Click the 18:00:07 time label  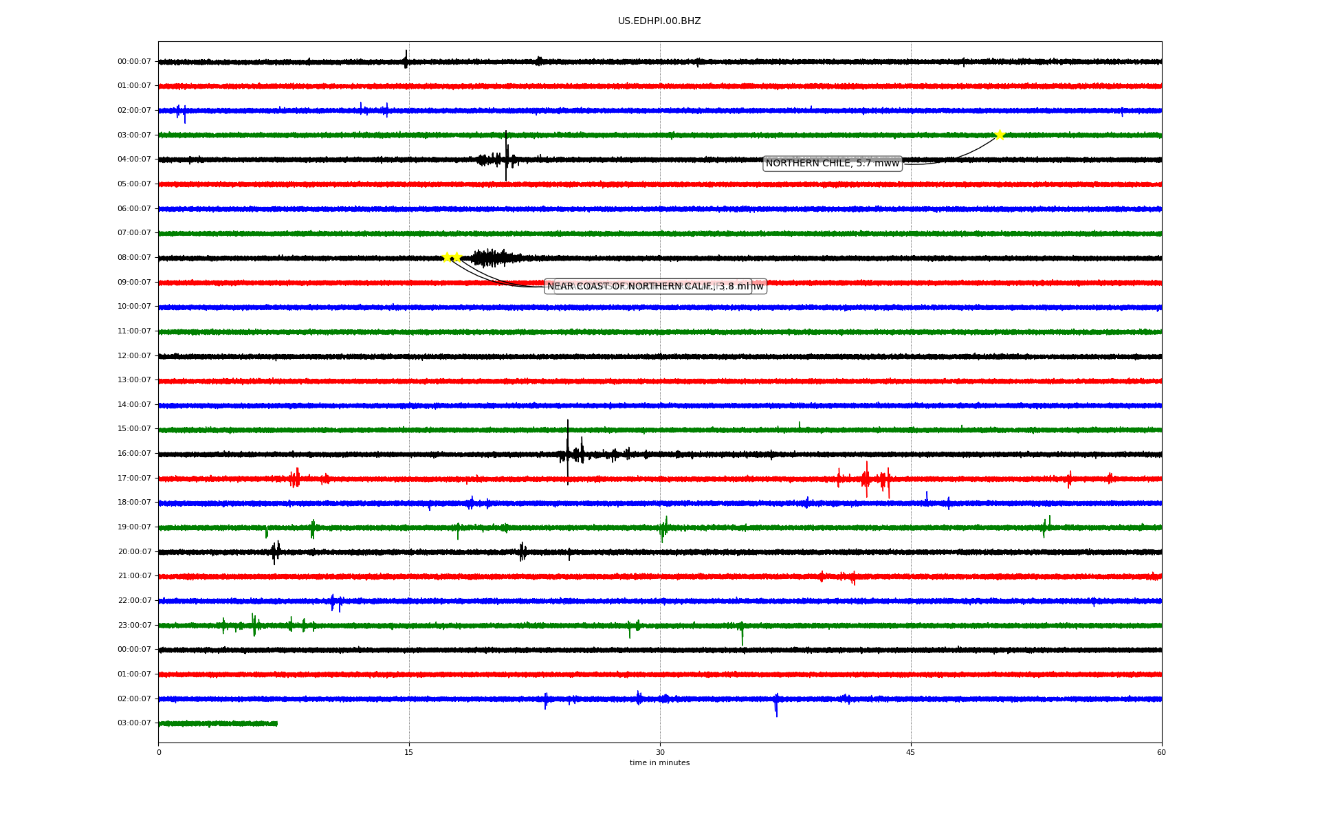[134, 503]
